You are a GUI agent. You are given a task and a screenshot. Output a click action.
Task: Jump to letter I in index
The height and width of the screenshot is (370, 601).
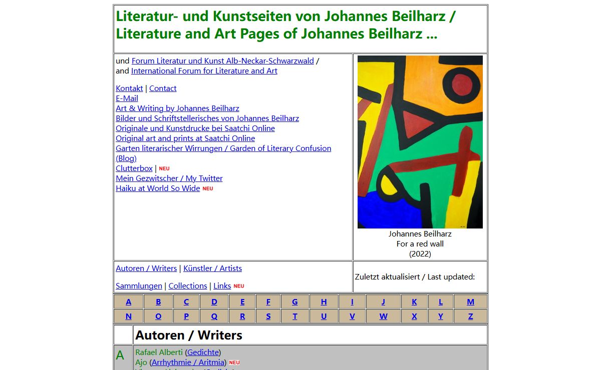pyautogui.click(x=352, y=302)
